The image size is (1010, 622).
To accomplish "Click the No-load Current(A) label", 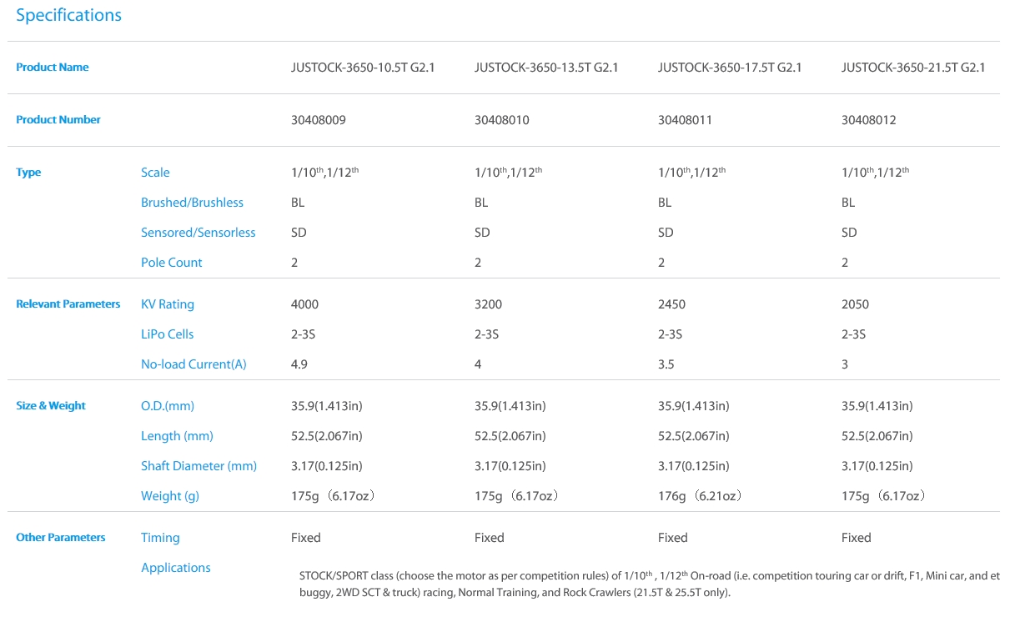I will pyautogui.click(x=193, y=364).
